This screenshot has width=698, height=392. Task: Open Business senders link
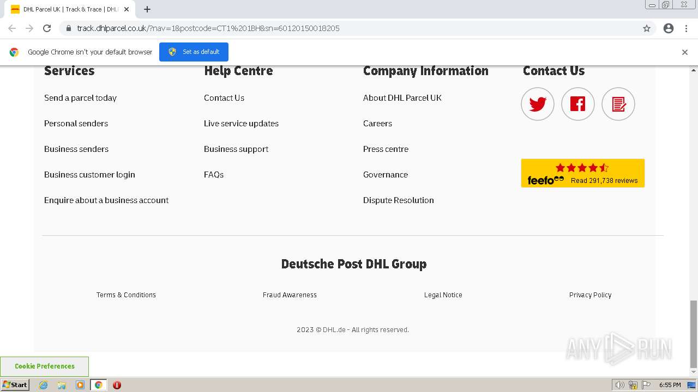[x=76, y=149]
